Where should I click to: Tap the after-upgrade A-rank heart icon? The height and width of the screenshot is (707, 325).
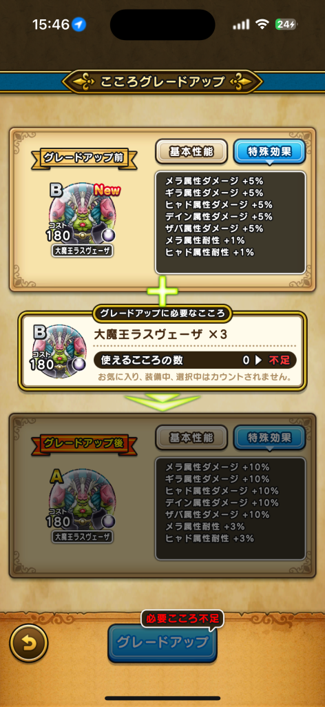[x=82, y=501]
